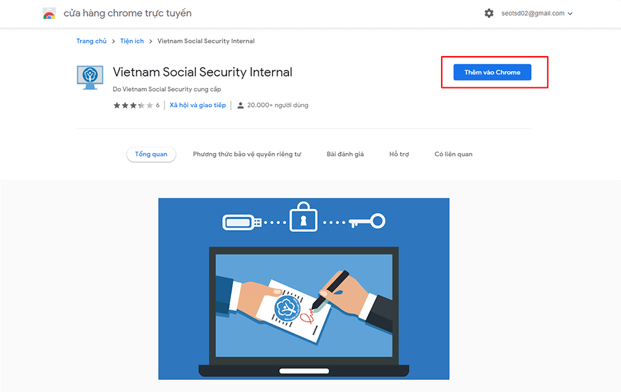The width and height of the screenshot is (621, 392).
Task: Click the Chrome Web Store rainbow logo
Action: 49,13
